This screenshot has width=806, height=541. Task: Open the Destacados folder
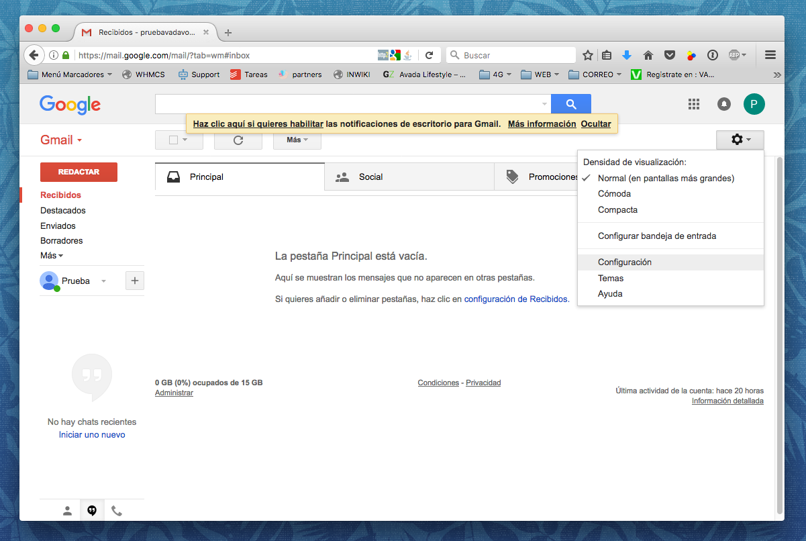pyautogui.click(x=63, y=210)
